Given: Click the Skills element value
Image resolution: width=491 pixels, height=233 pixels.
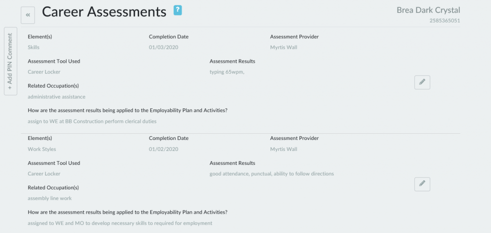Looking at the screenshot, I should [34, 47].
